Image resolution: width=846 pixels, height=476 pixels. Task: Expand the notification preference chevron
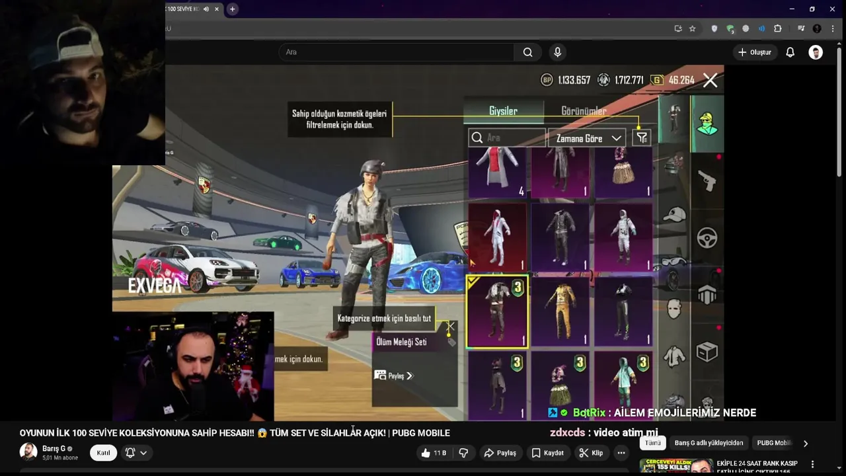point(143,453)
